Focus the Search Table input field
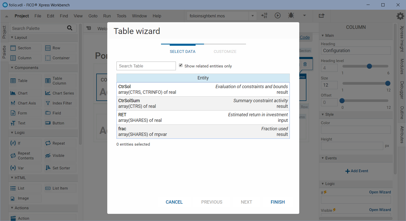The image size is (406, 221). 146,66
